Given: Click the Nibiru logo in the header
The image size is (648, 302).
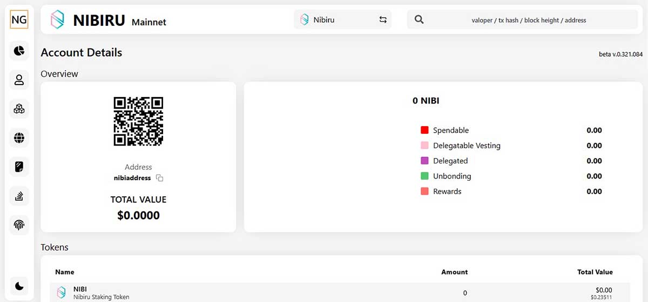Looking at the screenshot, I should point(57,19).
